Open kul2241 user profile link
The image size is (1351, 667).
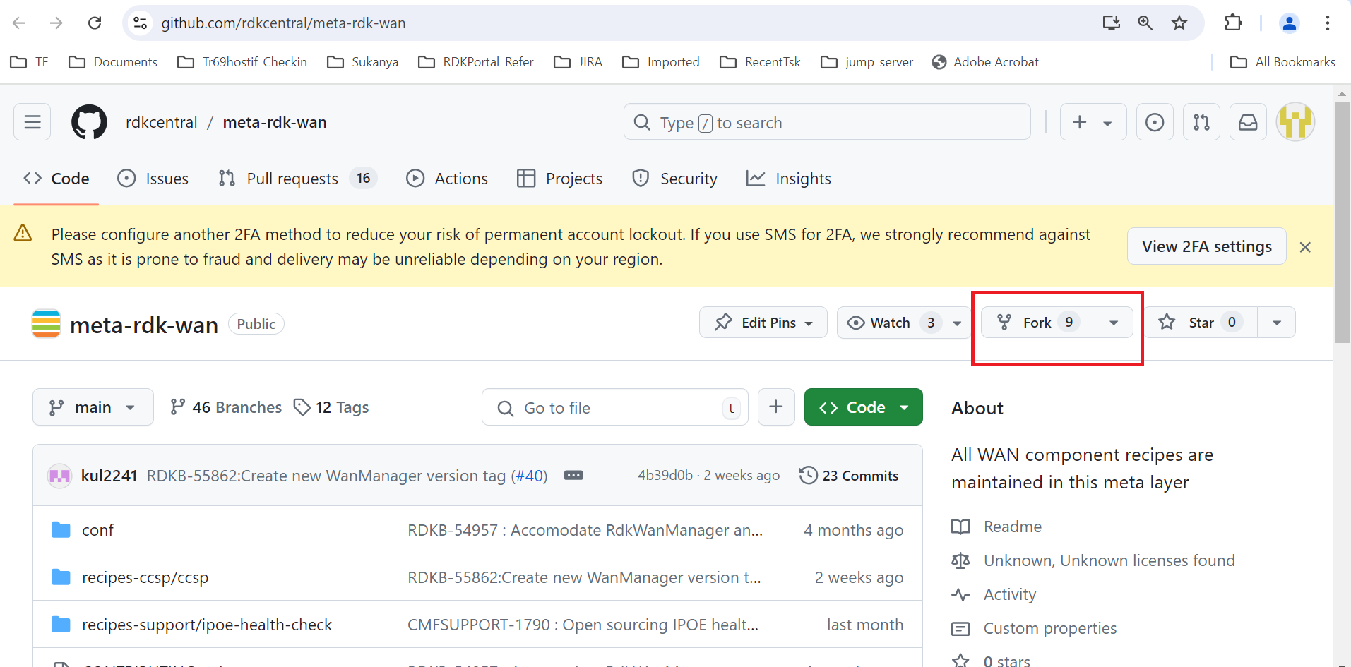[109, 476]
